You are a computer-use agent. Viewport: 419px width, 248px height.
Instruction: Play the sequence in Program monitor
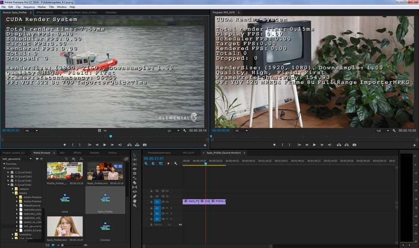pos(314,145)
